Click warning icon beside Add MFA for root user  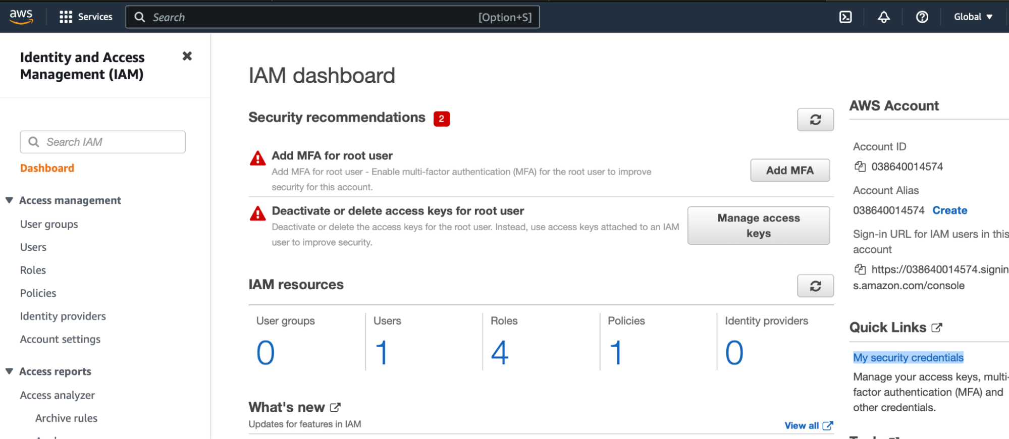258,158
